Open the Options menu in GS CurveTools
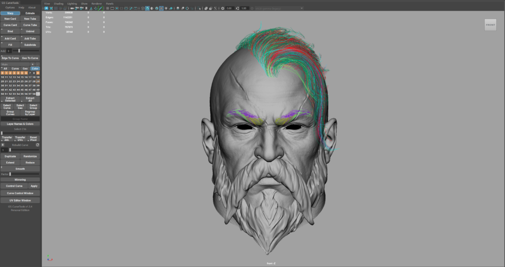This screenshot has width=505, height=267. click(10, 8)
